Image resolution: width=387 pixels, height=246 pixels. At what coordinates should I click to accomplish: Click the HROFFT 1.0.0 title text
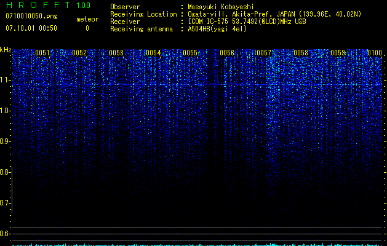click(x=48, y=5)
